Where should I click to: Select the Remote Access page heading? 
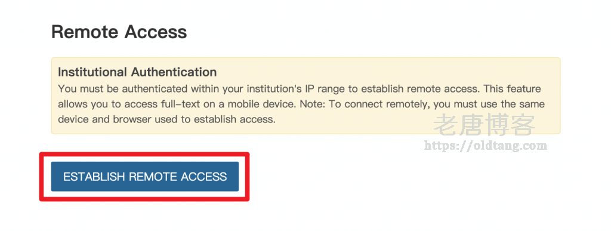point(119,32)
